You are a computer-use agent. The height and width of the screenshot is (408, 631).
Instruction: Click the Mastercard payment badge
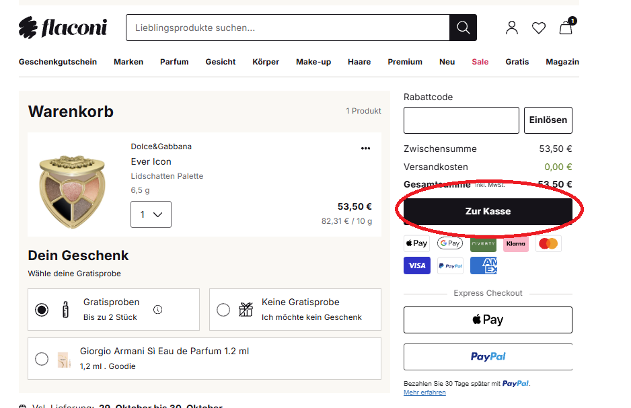(x=548, y=243)
